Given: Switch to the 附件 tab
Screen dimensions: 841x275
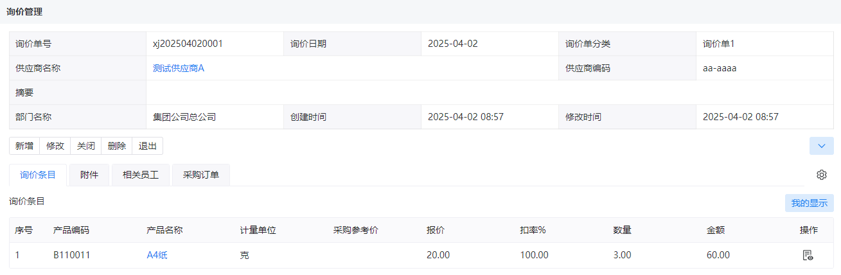Looking at the screenshot, I should click(x=89, y=175).
